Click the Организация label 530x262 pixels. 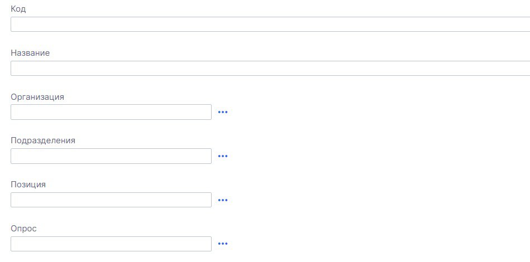(x=37, y=97)
